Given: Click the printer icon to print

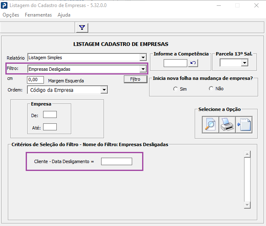Looking at the screenshot, I should tap(227, 125).
